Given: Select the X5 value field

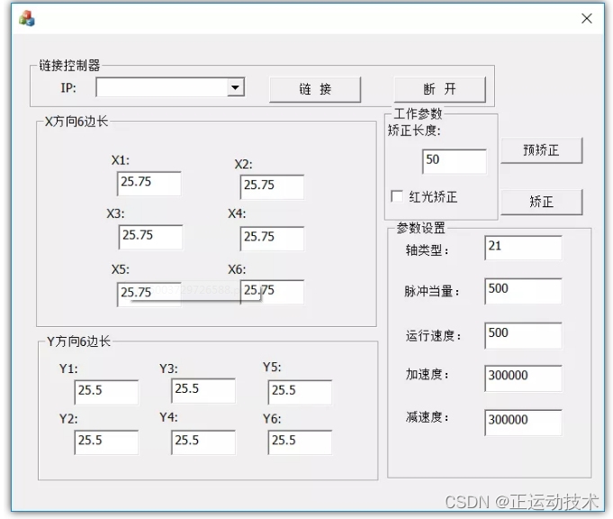Looking at the screenshot, I should (149, 294).
